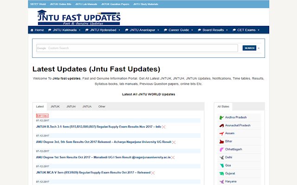
Task: Remove the JNTUK MCA V Sem entry with X
Action: click(153, 173)
